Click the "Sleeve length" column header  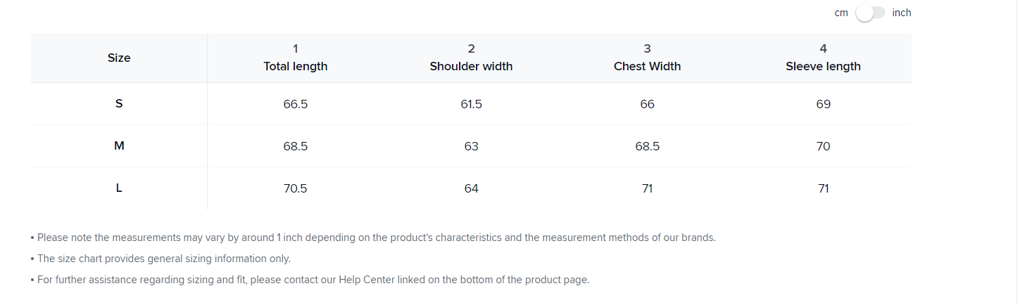click(x=823, y=66)
